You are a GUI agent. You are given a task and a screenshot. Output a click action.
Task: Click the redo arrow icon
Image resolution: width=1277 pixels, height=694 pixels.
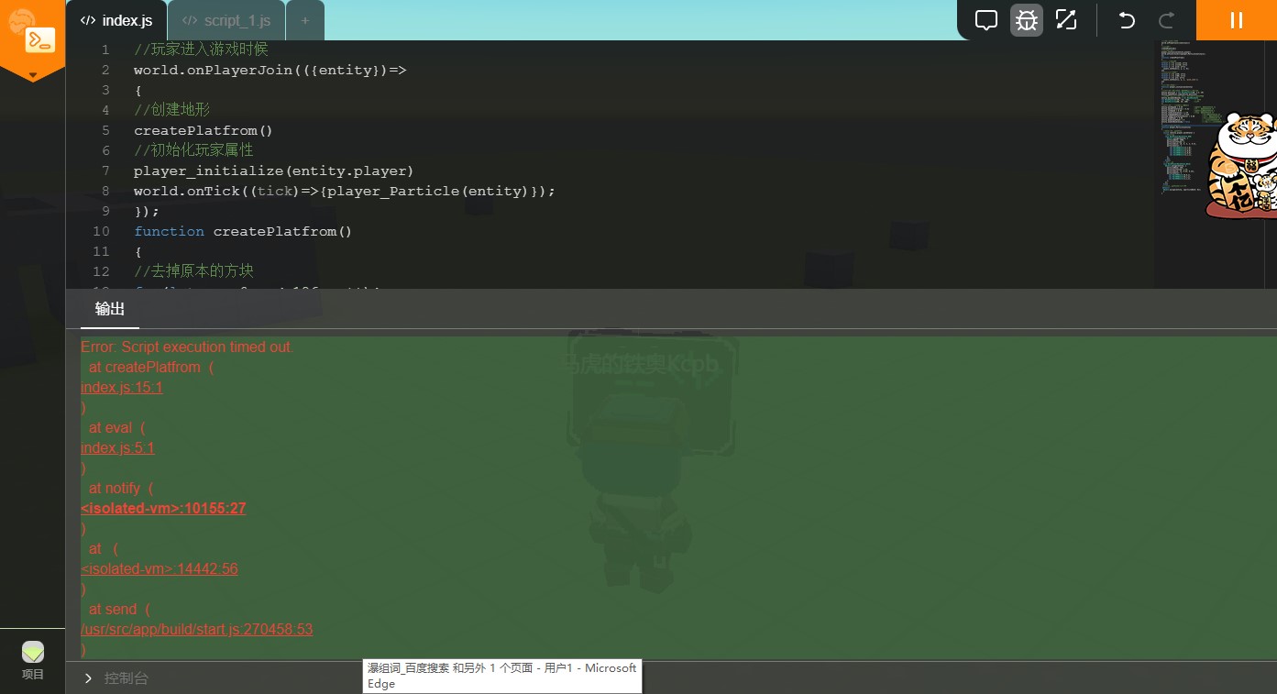tap(1167, 20)
